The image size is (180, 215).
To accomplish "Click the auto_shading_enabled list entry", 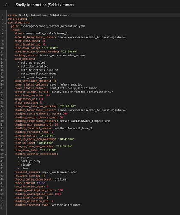I will [37, 77].
